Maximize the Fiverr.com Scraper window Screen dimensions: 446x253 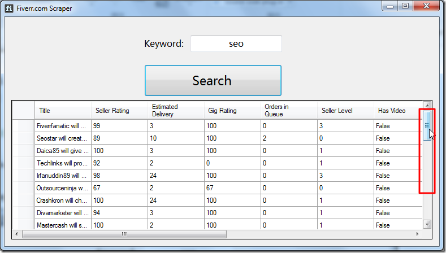pos(405,6)
